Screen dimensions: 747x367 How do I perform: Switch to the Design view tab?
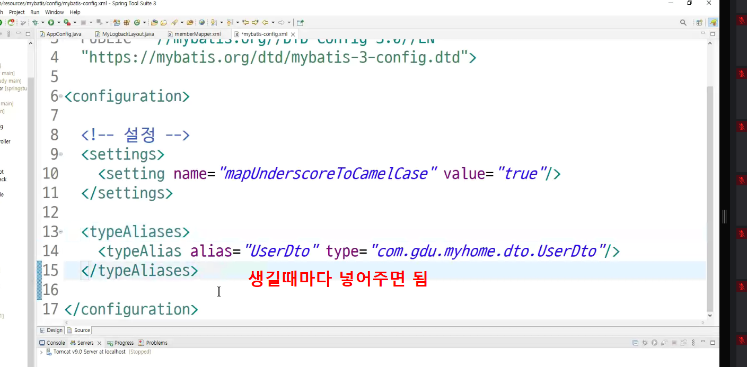[51, 330]
